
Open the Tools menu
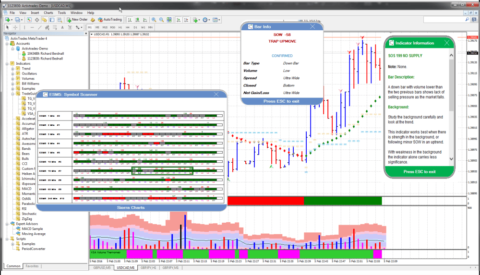(62, 13)
